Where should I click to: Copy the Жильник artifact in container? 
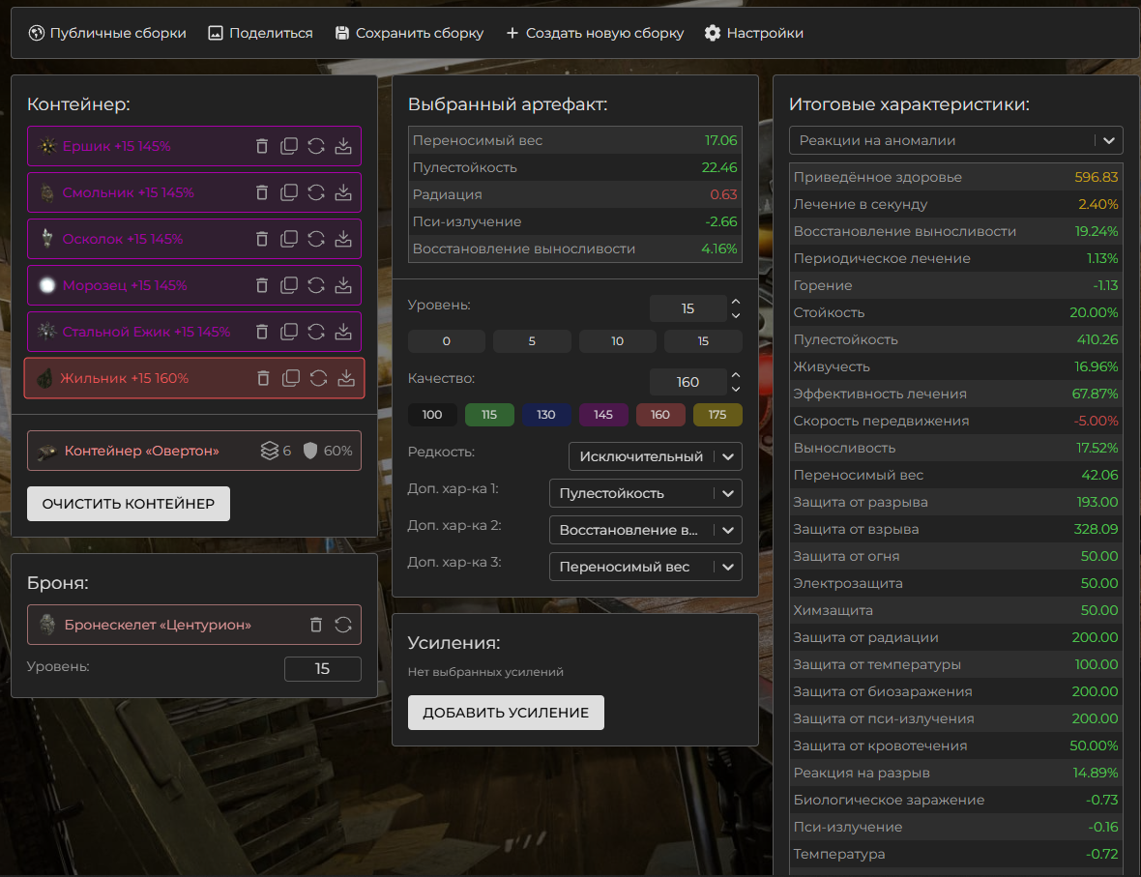click(291, 378)
